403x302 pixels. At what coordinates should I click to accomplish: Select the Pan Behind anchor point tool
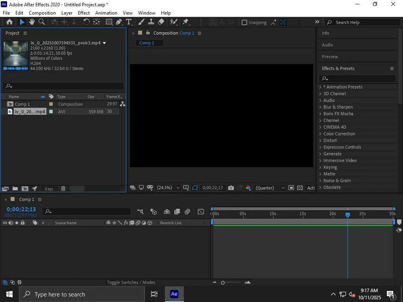tap(96, 22)
